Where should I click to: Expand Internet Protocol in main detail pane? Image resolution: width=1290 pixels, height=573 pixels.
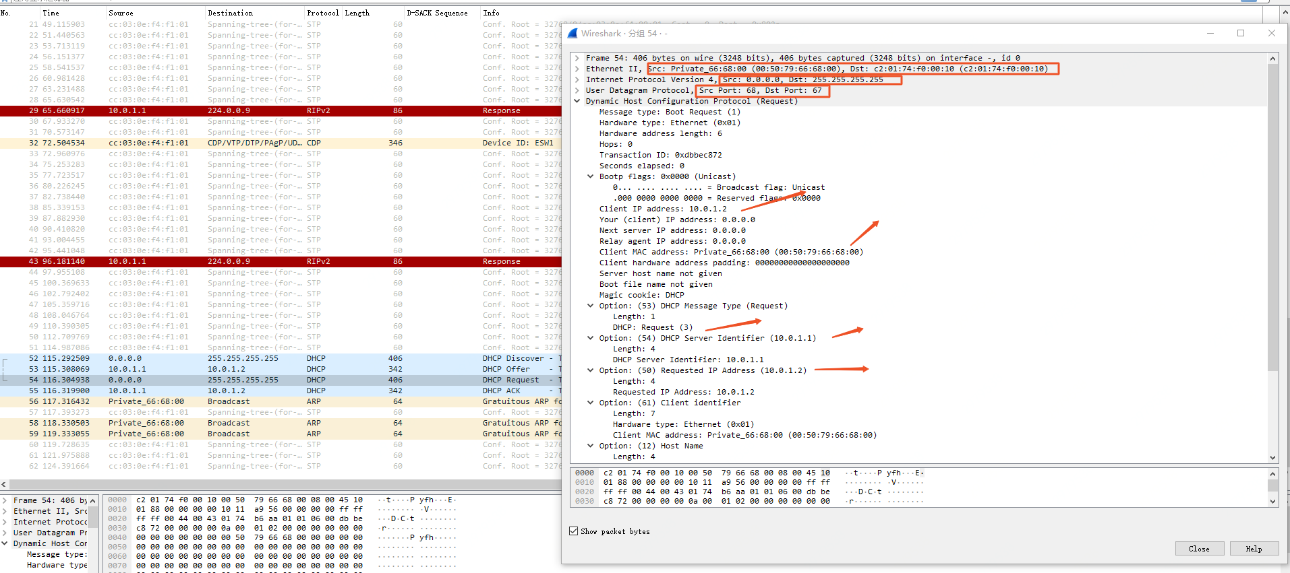coord(5,522)
